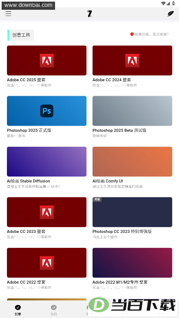The height and width of the screenshot is (318, 179).
Task: Click the Ai绘画 Stable Diffusion title
Action: pyautogui.click(x=29, y=181)
